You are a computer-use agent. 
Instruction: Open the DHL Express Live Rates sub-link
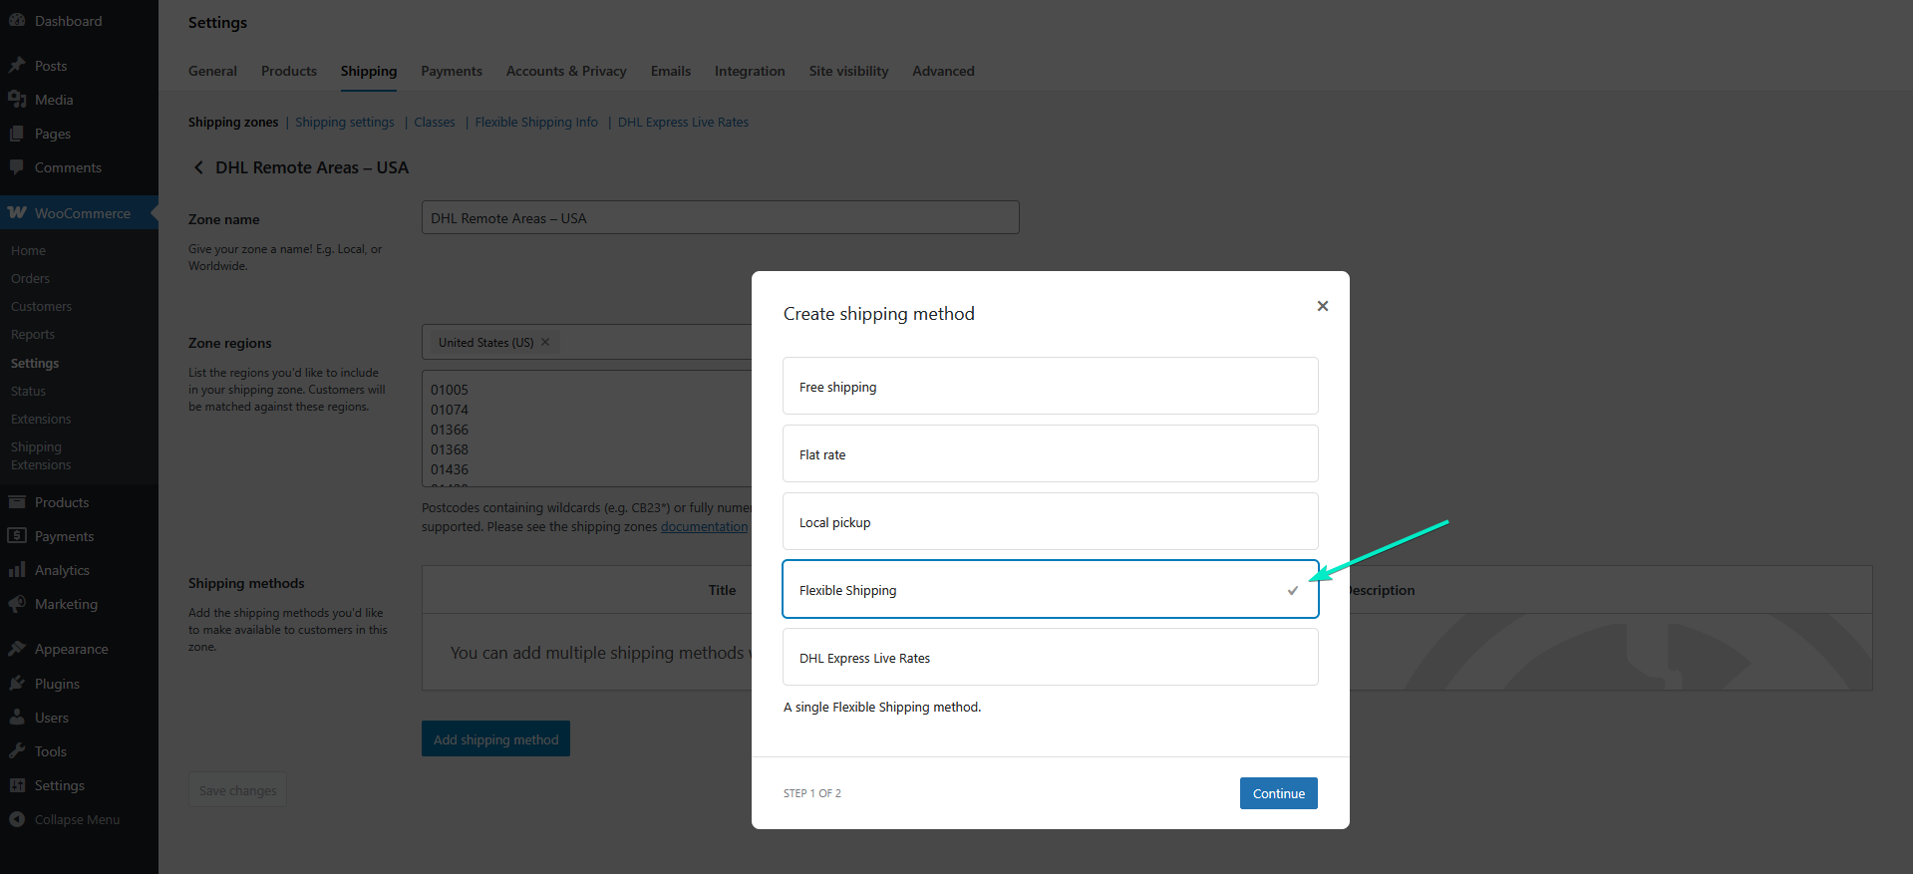pos(683,122)
